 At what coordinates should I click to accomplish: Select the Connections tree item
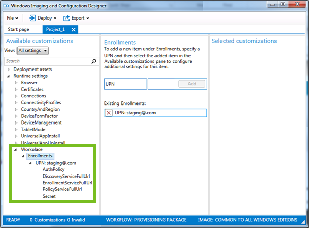[33, 96]
